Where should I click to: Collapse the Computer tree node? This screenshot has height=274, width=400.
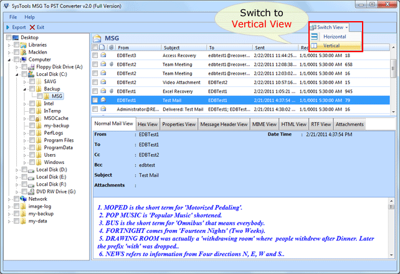(x=9, y=60)
